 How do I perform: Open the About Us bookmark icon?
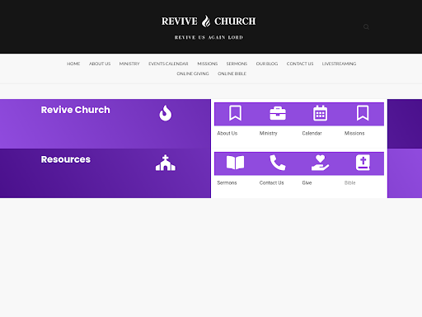click(236, 113)
